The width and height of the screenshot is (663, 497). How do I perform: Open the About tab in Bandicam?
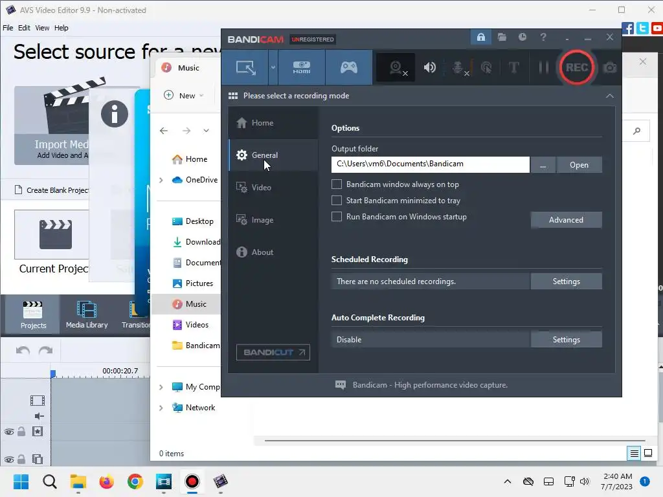coord(273,252)
